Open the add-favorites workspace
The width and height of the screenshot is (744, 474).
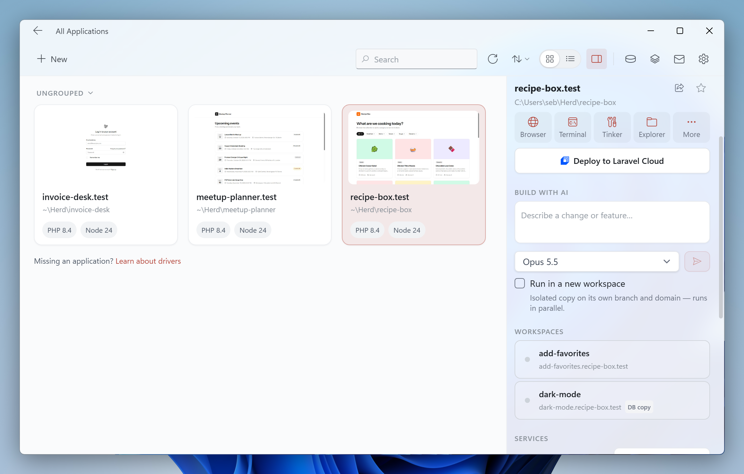click(x=612, y=359)
